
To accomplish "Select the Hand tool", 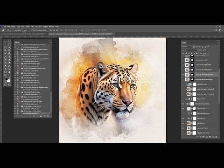I will (x=9, y=72).
